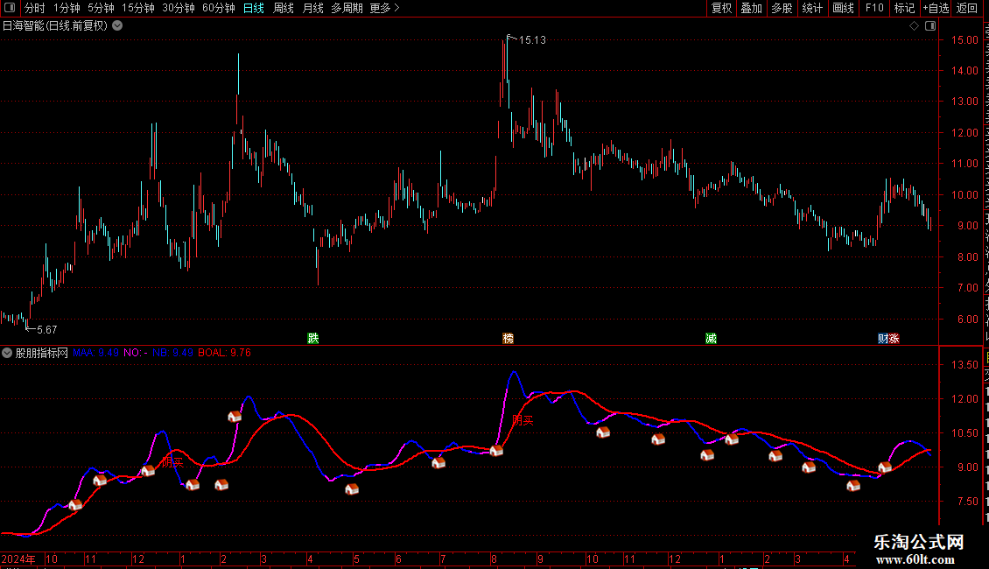Select the 60分钟 period tab
Viewport: 989px width, 569px height.
(218, 8)
